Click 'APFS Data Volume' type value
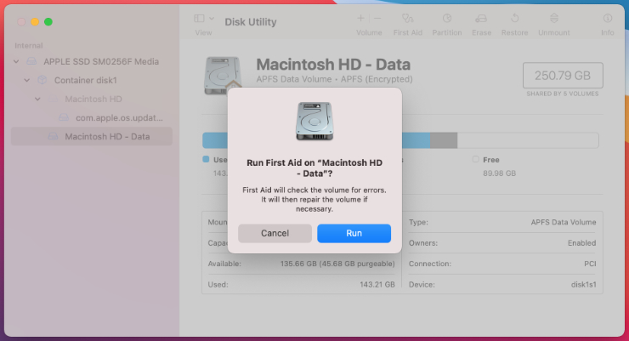629x341 pixels. [564, 222]
